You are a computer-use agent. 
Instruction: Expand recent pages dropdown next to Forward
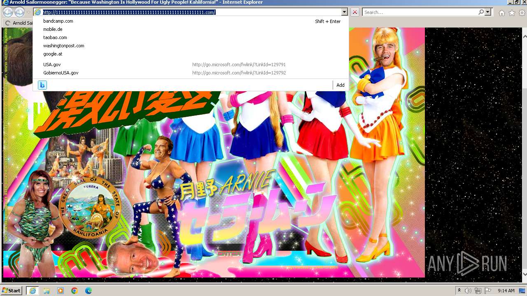point(28,12)
